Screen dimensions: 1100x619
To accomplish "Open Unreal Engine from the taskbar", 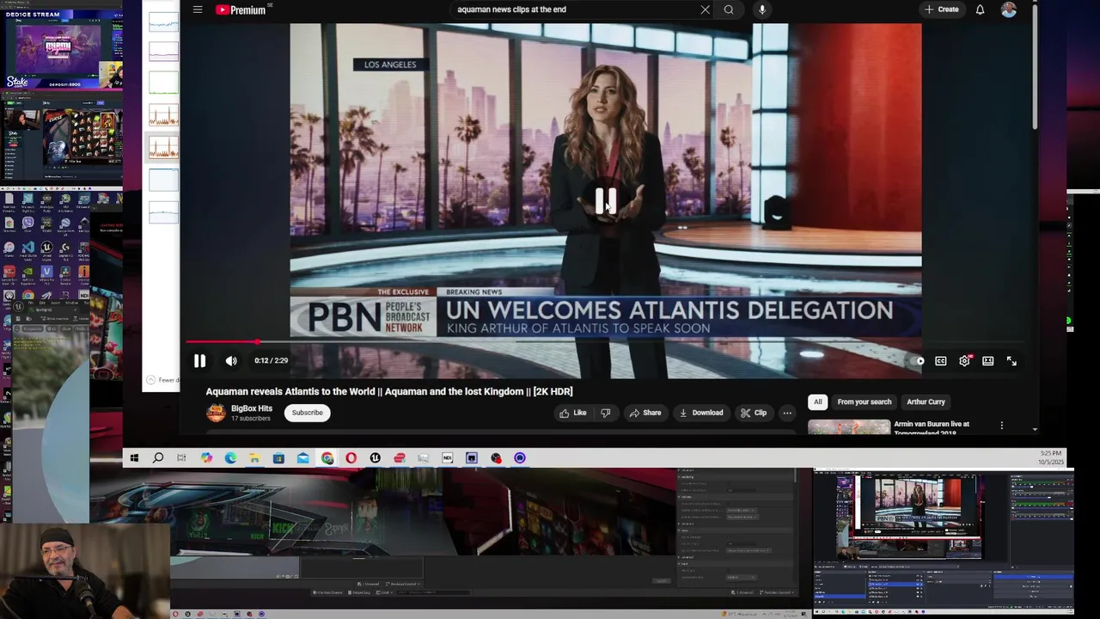I will (375, 458).
